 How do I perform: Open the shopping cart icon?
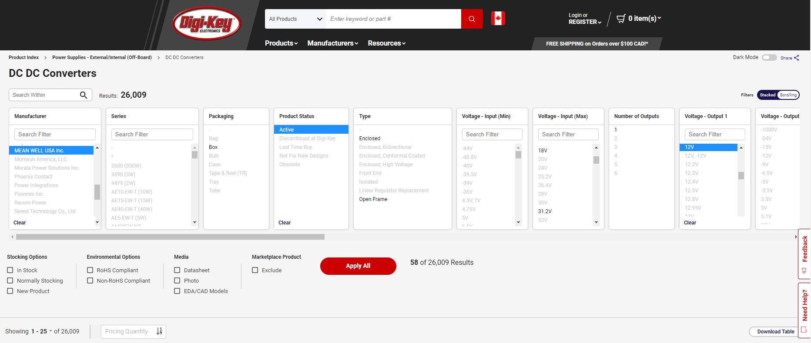621,18
